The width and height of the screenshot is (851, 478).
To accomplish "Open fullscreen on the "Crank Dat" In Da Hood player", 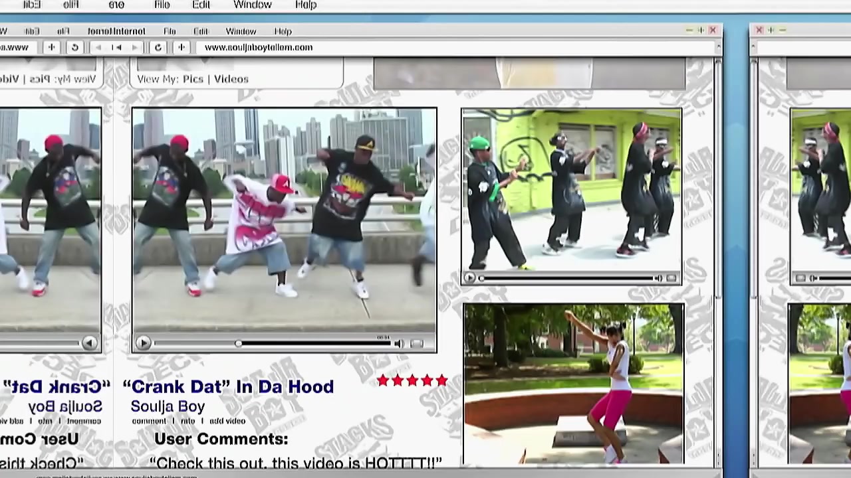I will coord(416,343).
